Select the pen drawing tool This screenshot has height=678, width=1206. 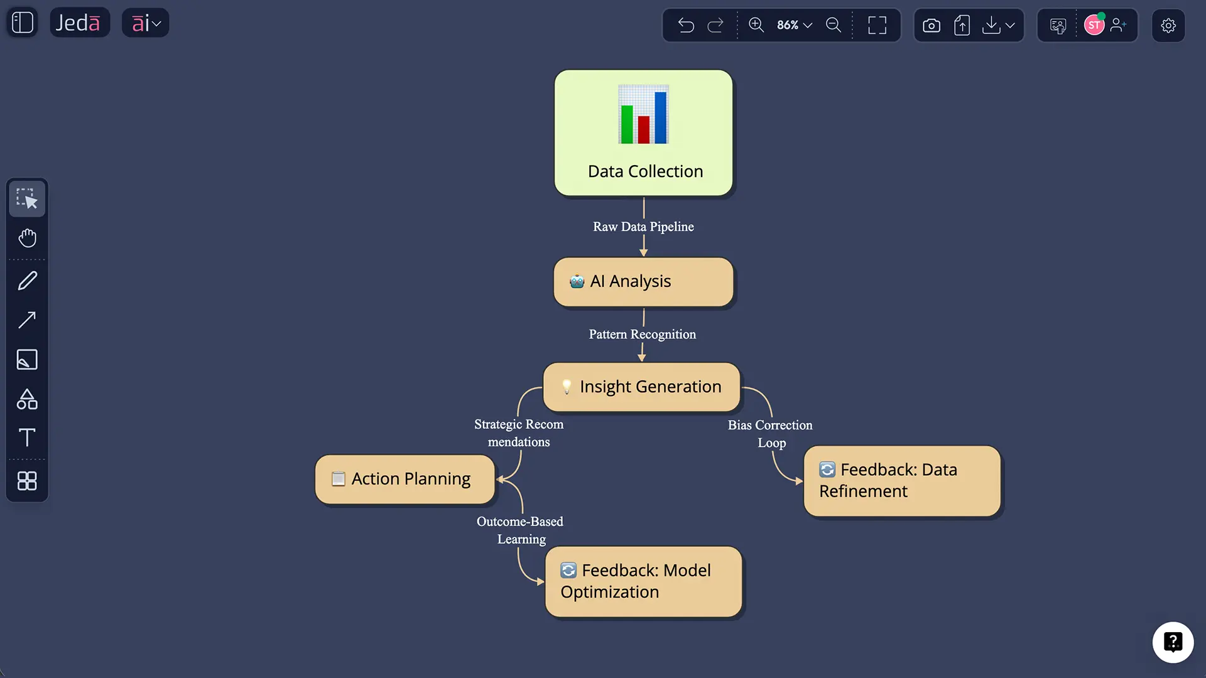(x=27, y=281)
